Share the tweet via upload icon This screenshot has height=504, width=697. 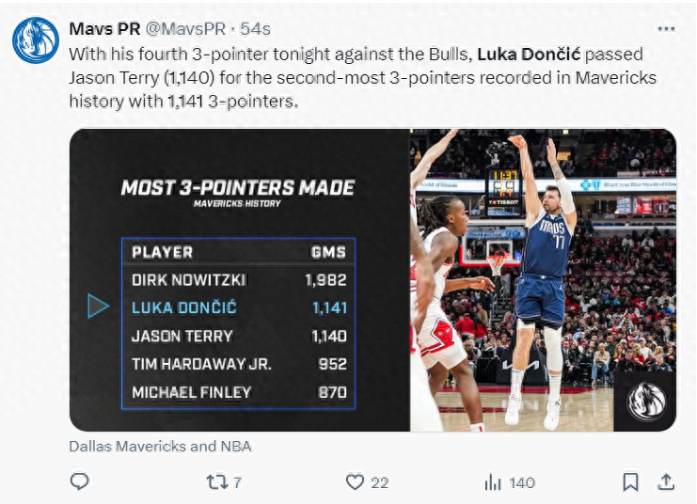point(666,481)
